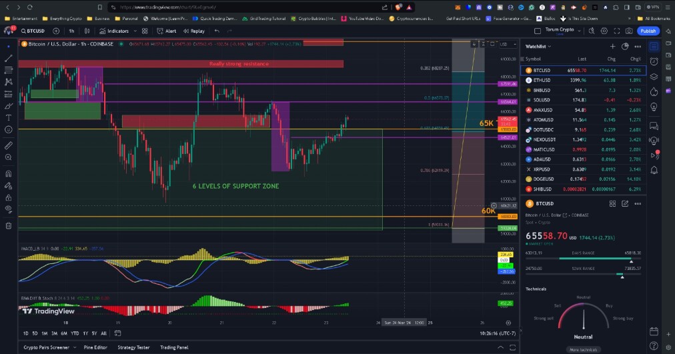Expand the Watchlist name dropdown
Screen dimensions: 675x354
click(538, 46)
